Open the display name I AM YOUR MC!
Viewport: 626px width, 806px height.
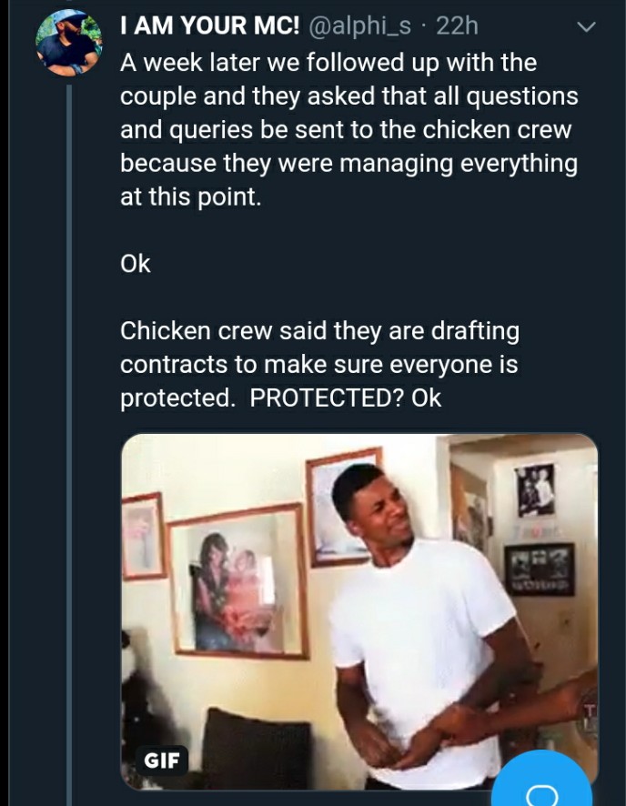209,25
